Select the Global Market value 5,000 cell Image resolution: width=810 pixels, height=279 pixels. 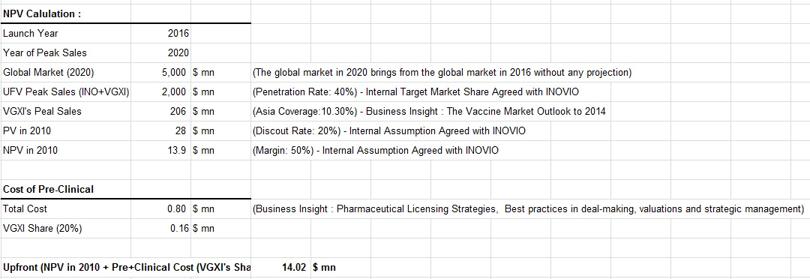coord(160,72)
